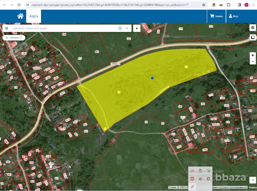The height and width of the screenshot is (191, 257).
Task: Click the Opera icon in the system tray
Action: click(208, 179)
